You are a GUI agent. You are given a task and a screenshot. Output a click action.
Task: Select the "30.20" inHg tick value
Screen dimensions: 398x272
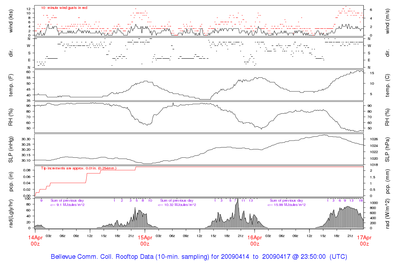(x=26, y=150)
